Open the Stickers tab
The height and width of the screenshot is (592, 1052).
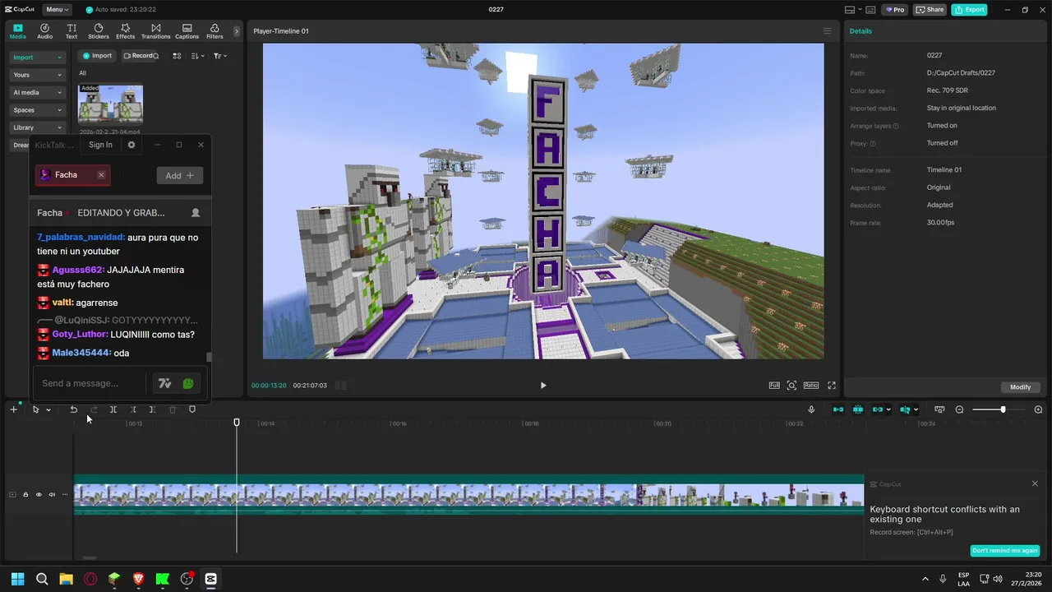click(99, 31)
